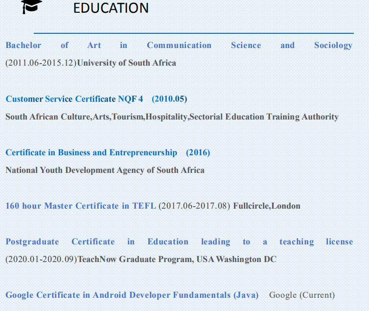This screenshot has width=369, height=311.
Task: Click the (2016) year
Action: [x=198, y=152]
